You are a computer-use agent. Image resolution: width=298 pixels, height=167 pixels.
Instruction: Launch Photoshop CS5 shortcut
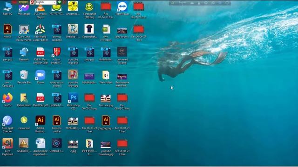click(73, 101)
